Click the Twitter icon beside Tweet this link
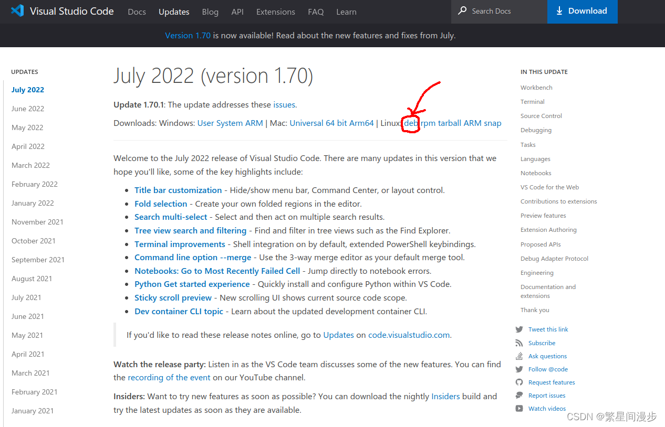665x427 pixels. click(519, 329)
